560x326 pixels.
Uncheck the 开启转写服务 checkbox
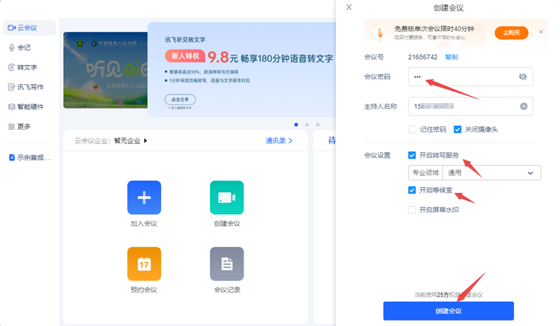[412, 156]
